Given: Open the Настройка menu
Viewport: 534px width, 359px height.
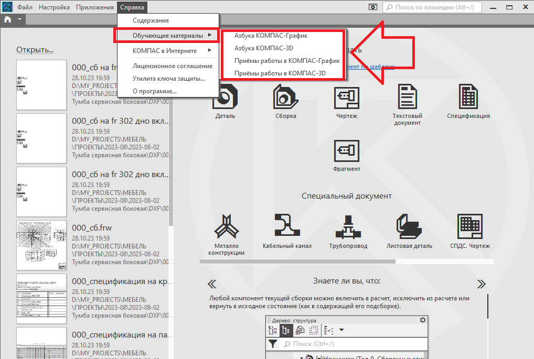Looking at the screenshot, I should (54, 7).
